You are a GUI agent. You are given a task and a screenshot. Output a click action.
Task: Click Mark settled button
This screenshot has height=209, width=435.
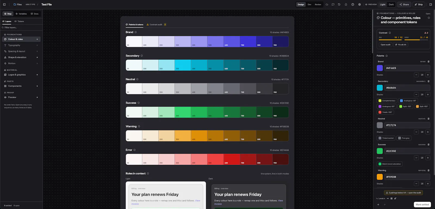click(422, 205)
